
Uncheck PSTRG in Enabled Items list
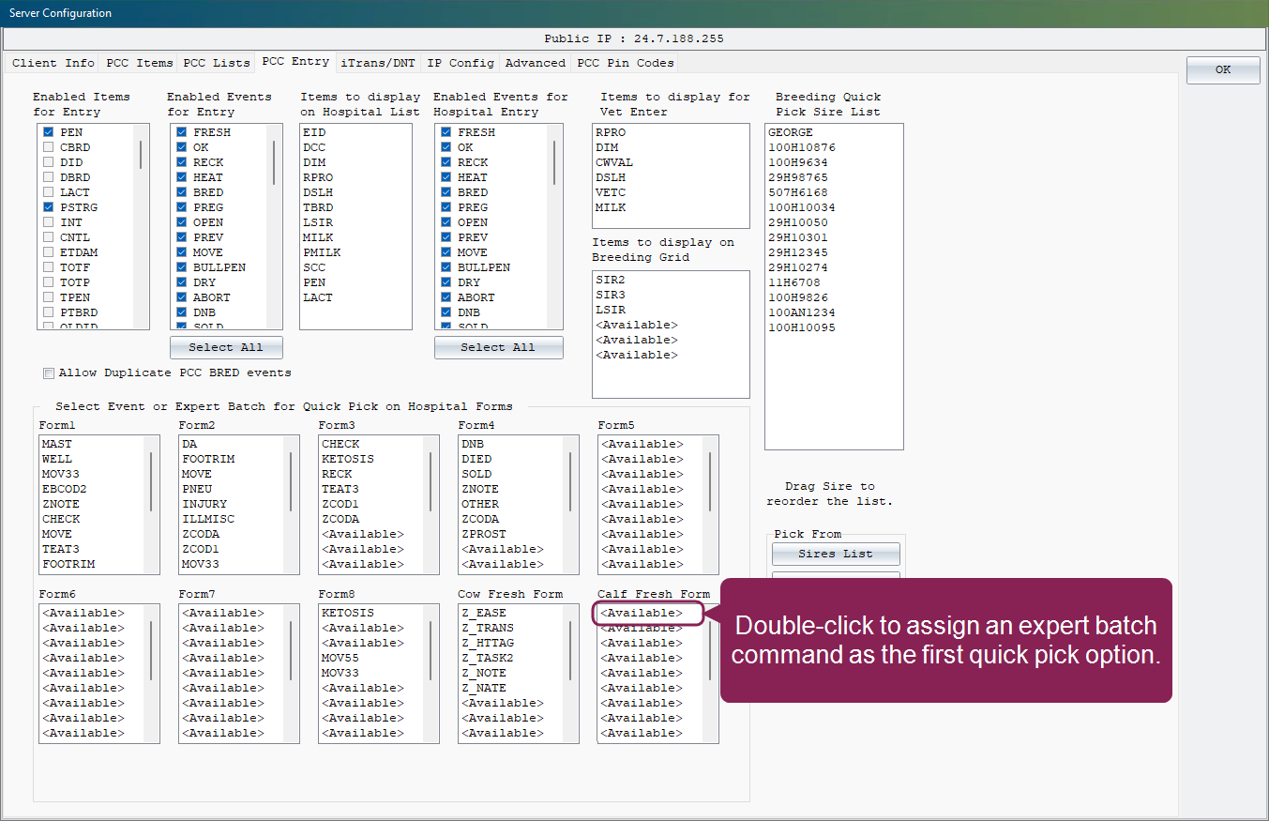[49, 207]
